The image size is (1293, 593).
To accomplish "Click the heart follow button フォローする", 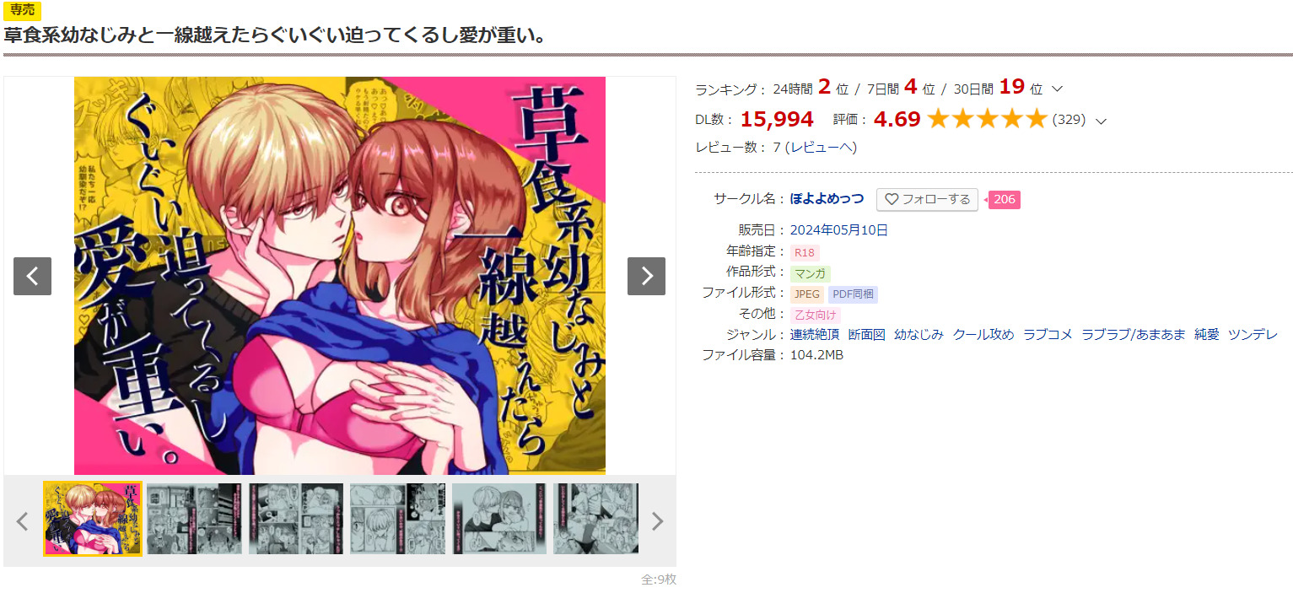I will [927, 199].
